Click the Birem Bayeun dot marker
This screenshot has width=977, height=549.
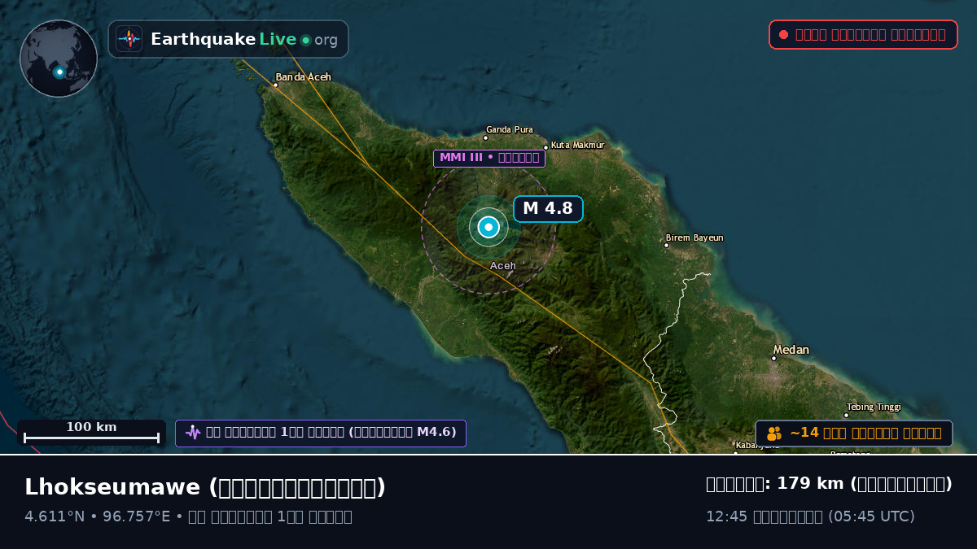pos(666,246)
